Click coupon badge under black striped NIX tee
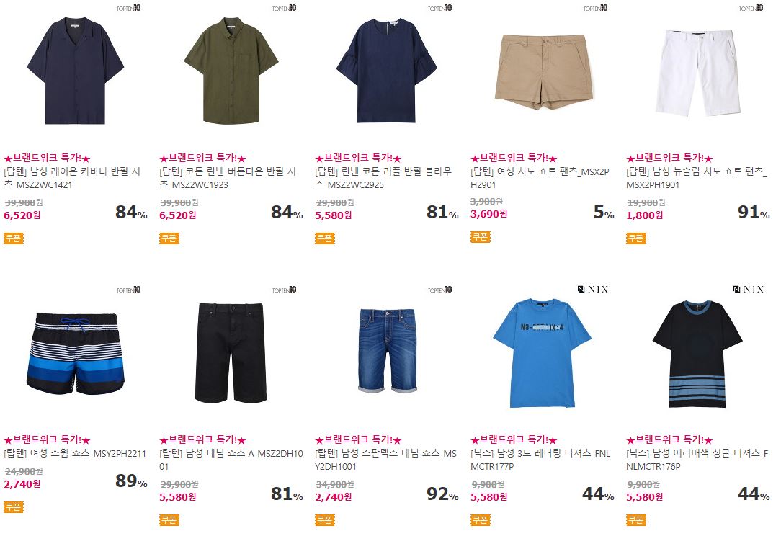This screenshot has height=549, width=781. [x=635, y=520]
